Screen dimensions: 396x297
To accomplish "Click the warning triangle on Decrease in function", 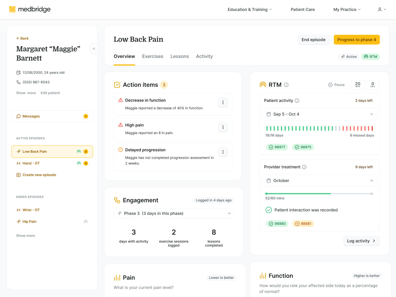I will pyautogui.click(x=120, y=100).
